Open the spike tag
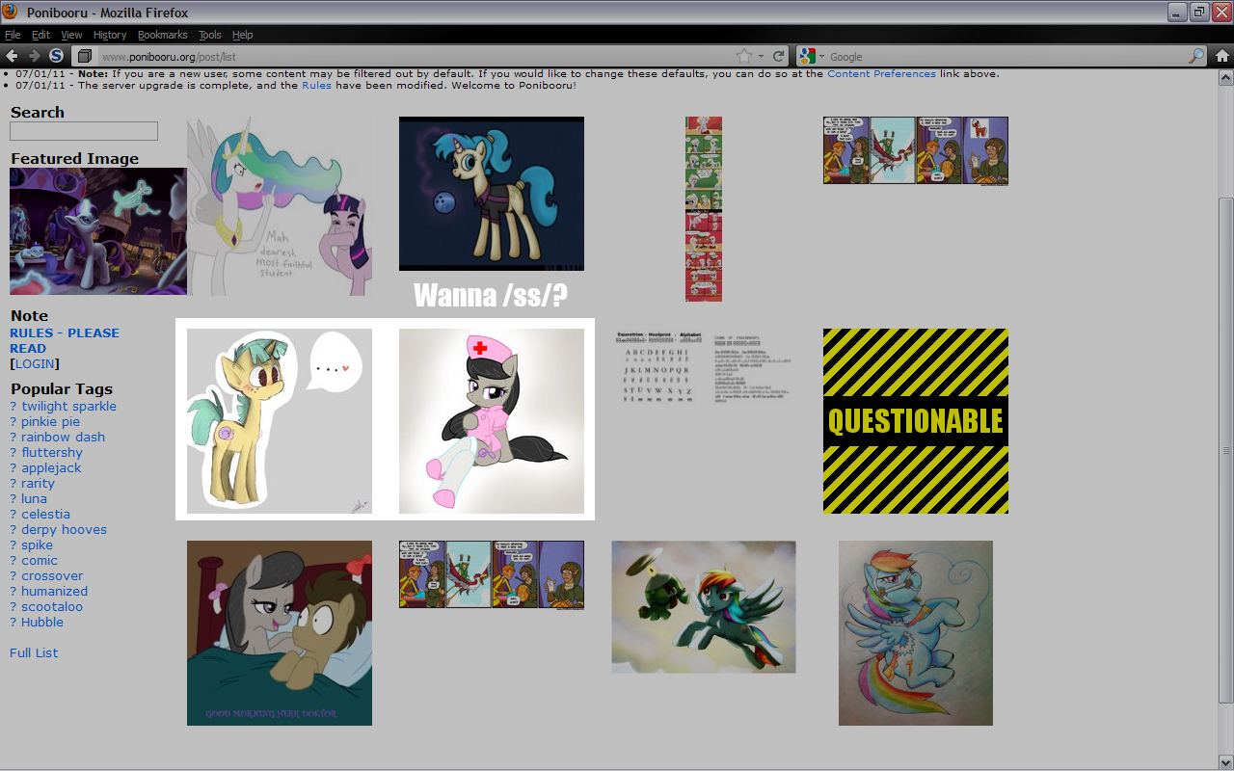Screen dimensions: 1234x771 click(x=37, y=545)
